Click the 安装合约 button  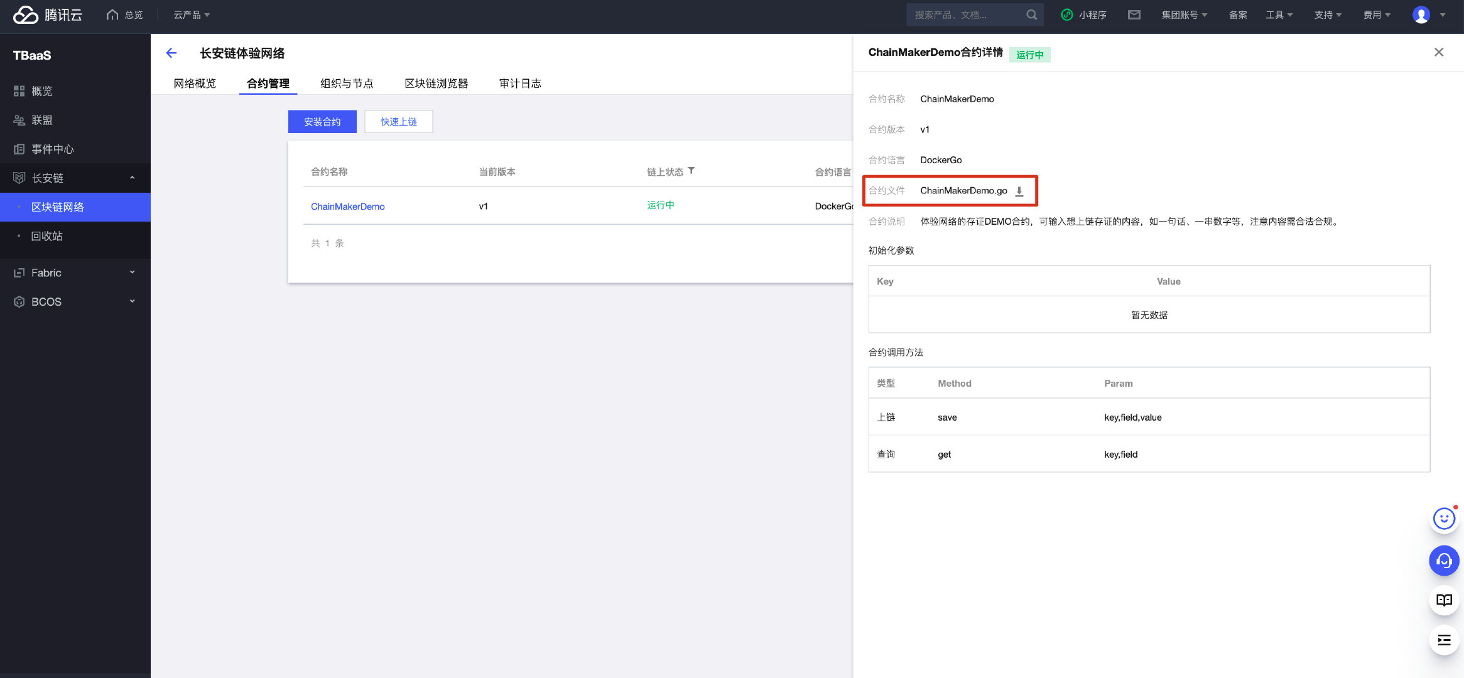(x=322, y=122)
